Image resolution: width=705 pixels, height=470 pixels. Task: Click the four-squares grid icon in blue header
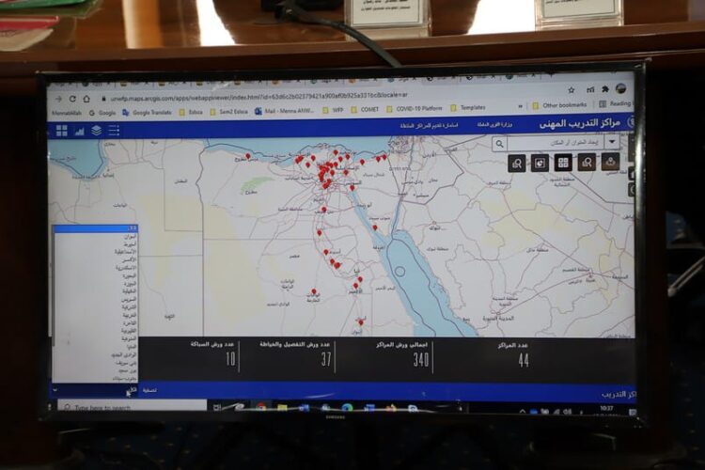62,131
